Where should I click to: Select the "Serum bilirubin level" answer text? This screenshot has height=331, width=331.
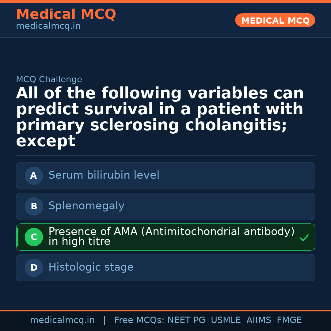pos(104,175)
